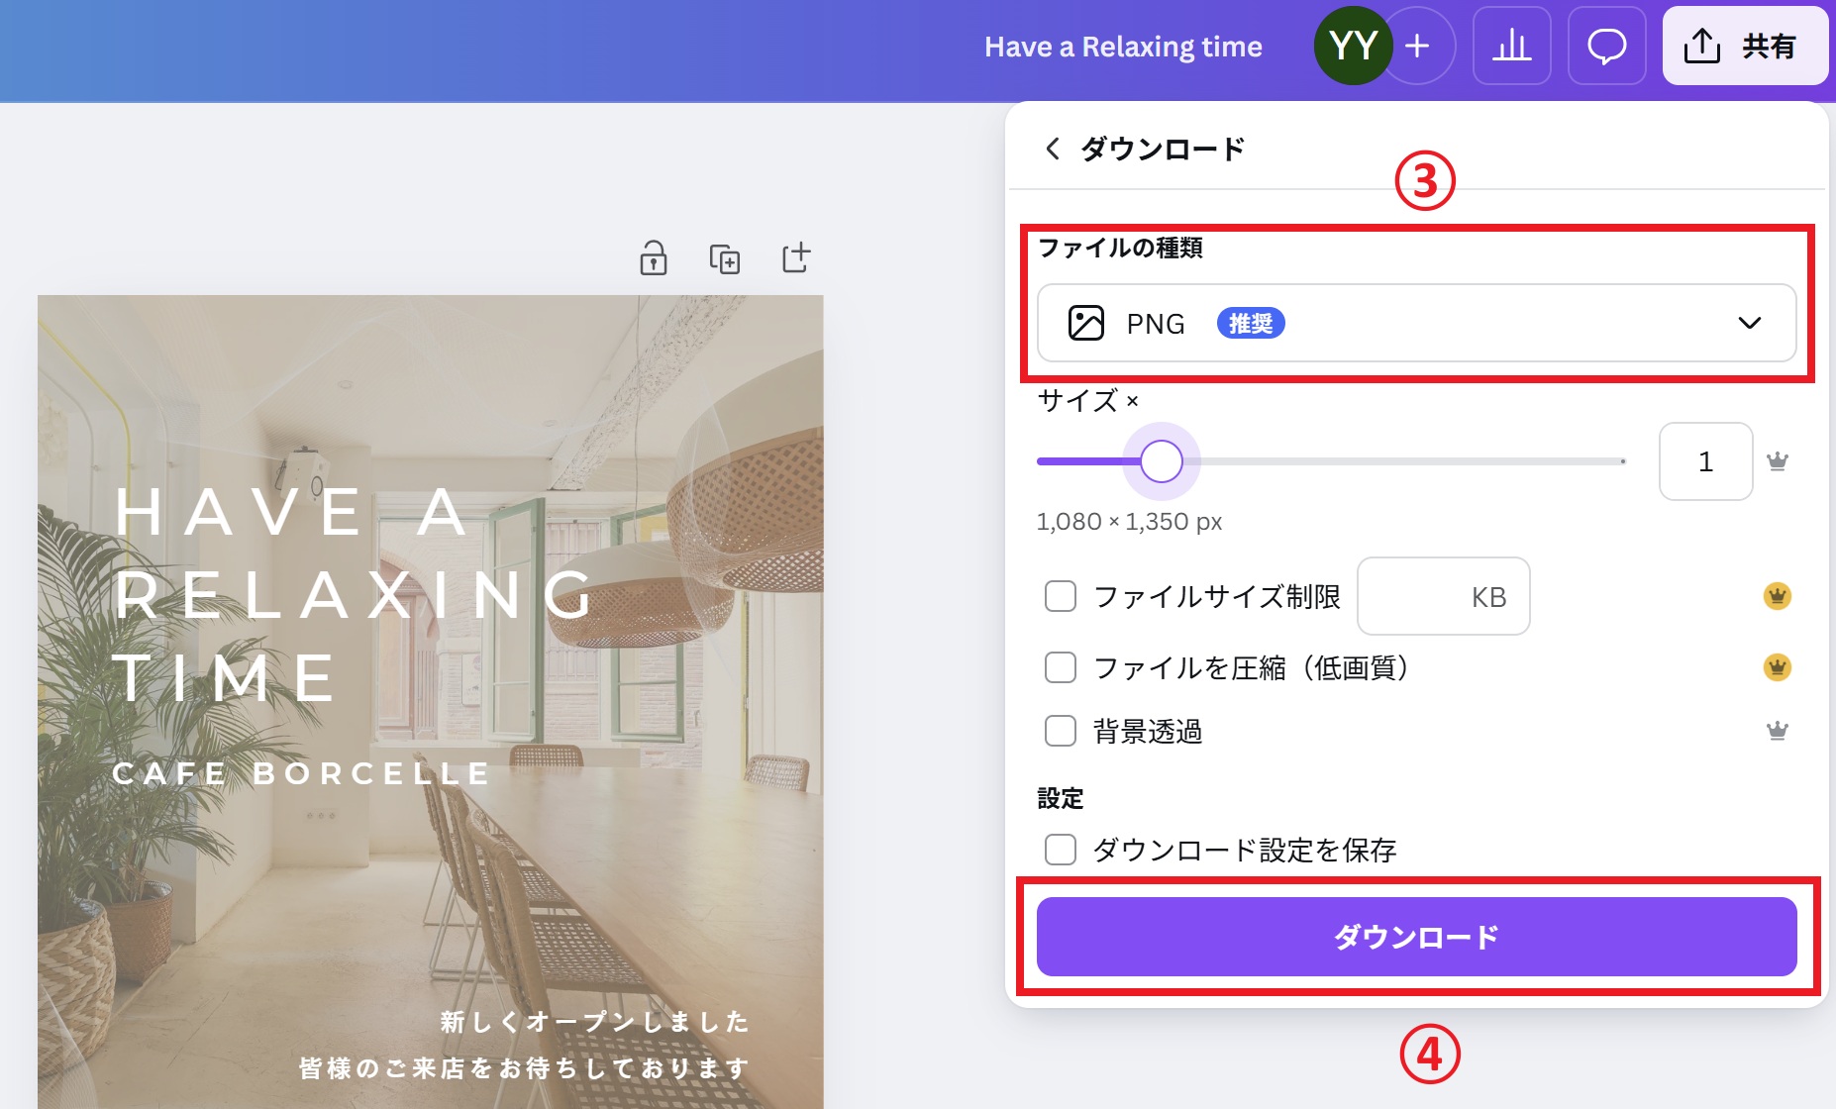This screenshot has height=1109, width=1836.
Task: Click the gold crown next to ファイルサイズ制限
Action: pyautogui.click(x=1778, y=596)
